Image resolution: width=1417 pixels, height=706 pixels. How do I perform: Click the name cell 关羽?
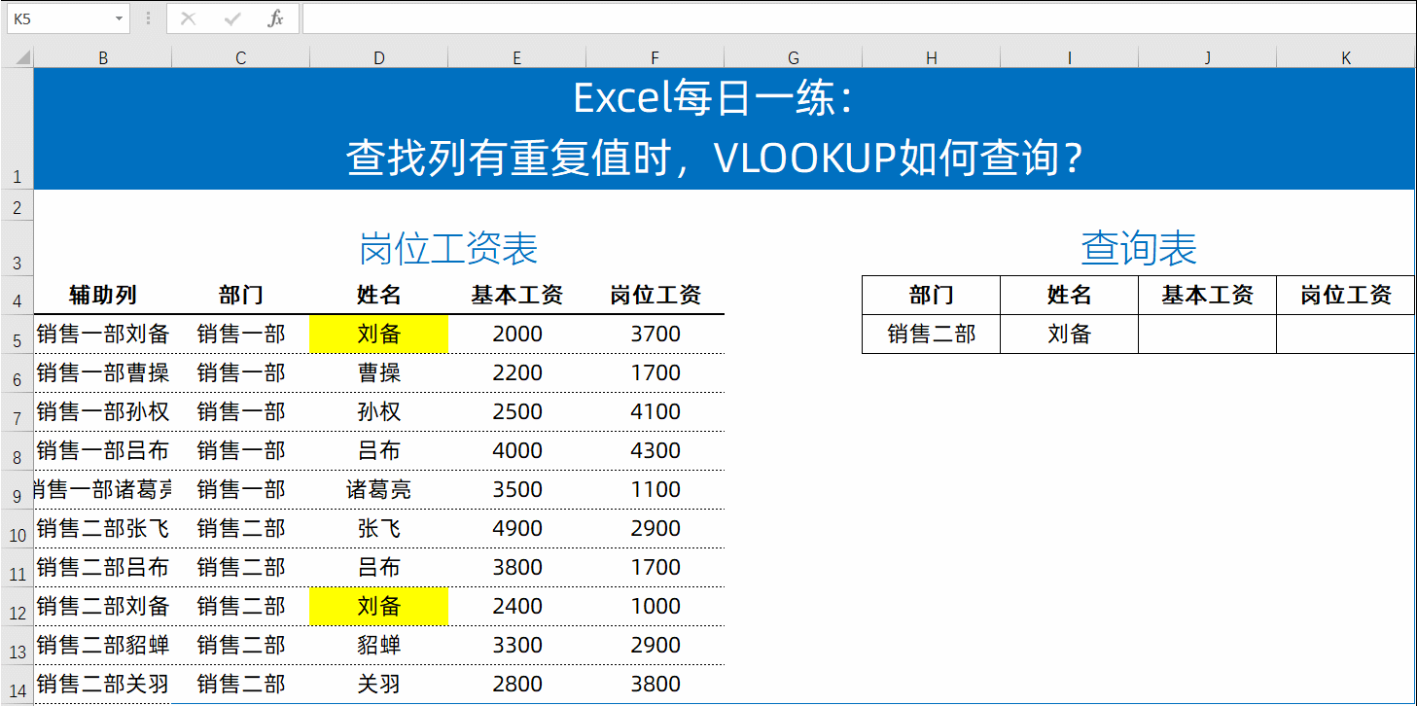tap(379, 685)
